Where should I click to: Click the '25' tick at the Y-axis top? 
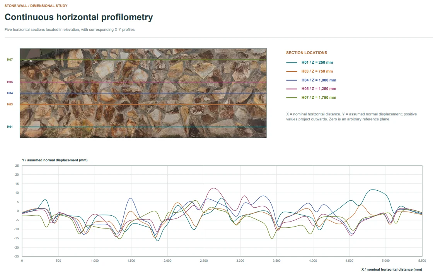click(17, 166)
